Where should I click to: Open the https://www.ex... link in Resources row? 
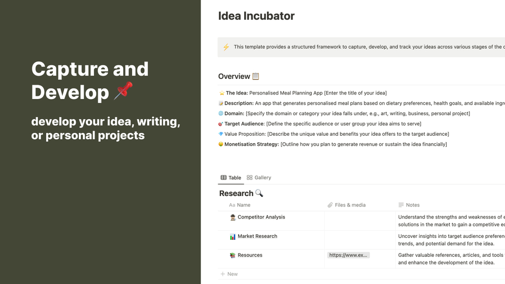(348, 255)
